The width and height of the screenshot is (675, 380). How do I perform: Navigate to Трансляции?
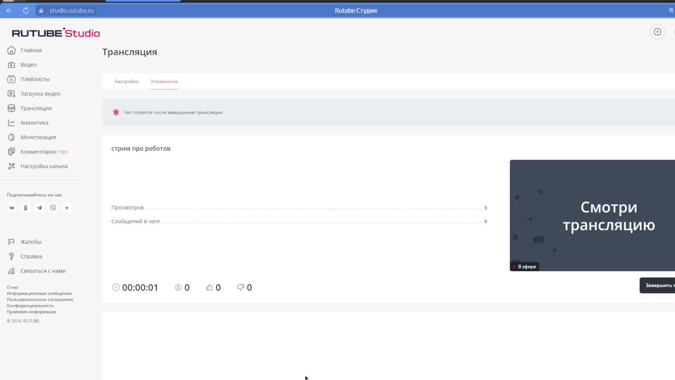click(x=36, y=108)
